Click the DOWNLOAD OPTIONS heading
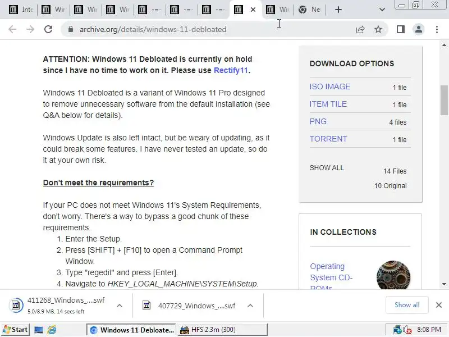Image resolution: width=449 pixels, height=337 pixels. click(352, 63)
